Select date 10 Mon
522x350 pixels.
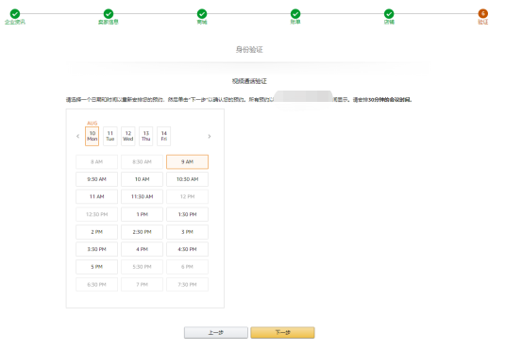coord(93,136)
